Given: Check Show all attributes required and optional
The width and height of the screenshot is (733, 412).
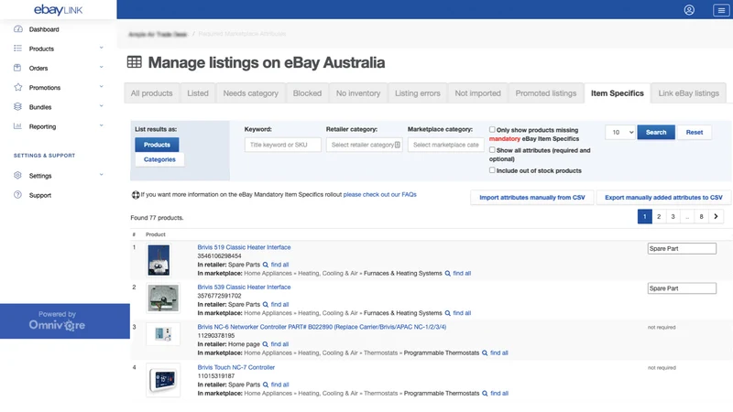Looking at the screenshot, I should 492,150.
